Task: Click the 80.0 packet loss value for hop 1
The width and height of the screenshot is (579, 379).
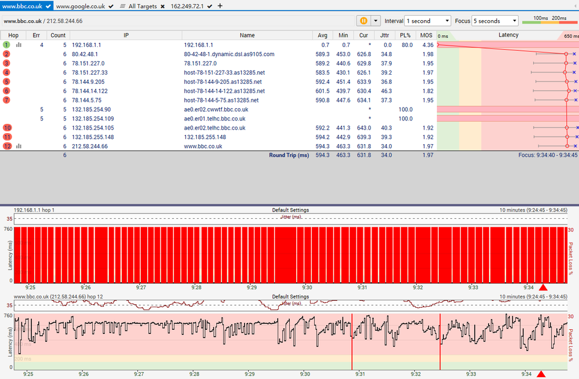Action: point(407,45)
